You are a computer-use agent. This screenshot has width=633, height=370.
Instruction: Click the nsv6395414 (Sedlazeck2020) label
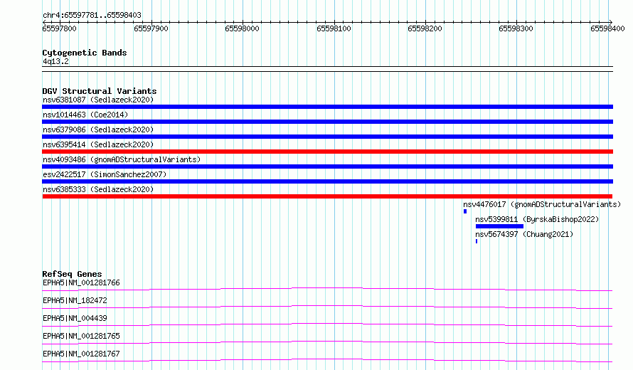click(x=98, y=144)
